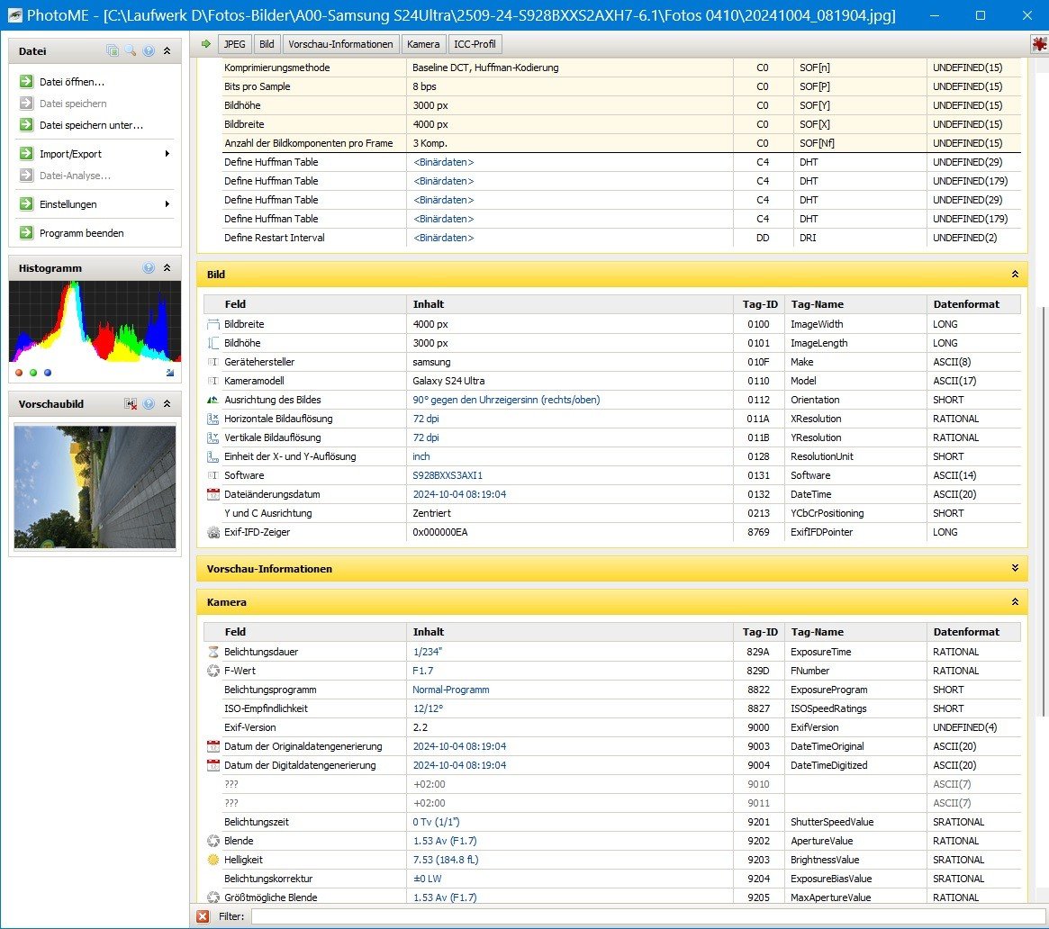This screenshot has height=929, width=1049.
Task: Click the green arrow icon left of JPEG
Action: [x=206, y=44]
